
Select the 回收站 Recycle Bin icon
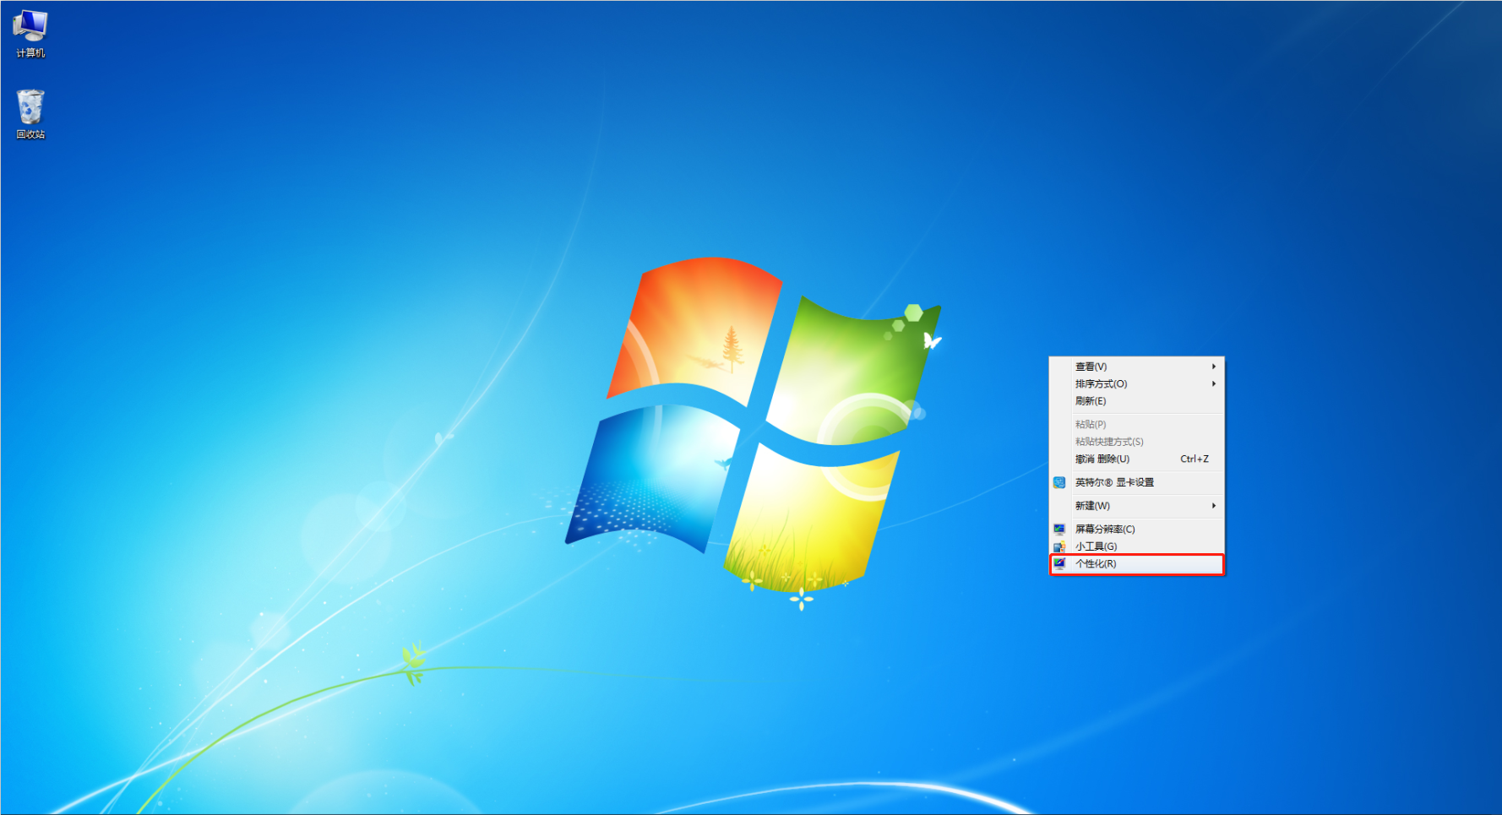click(x=30, y=108)
